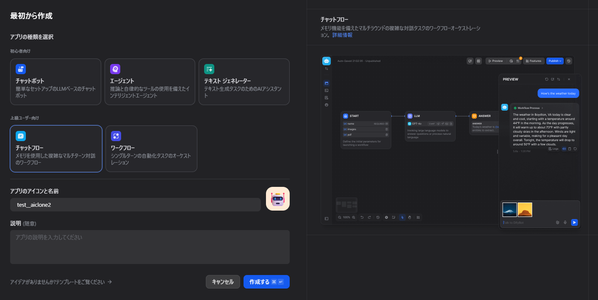Select the ワークフロー app type card

coord(151,148)
